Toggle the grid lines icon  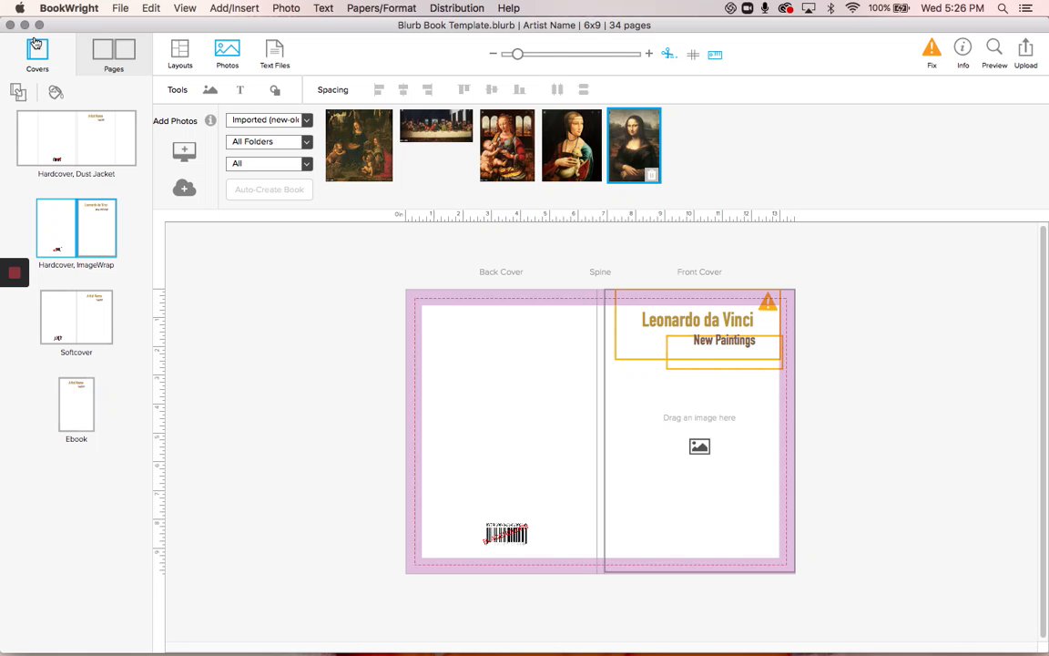coord(693,55)
